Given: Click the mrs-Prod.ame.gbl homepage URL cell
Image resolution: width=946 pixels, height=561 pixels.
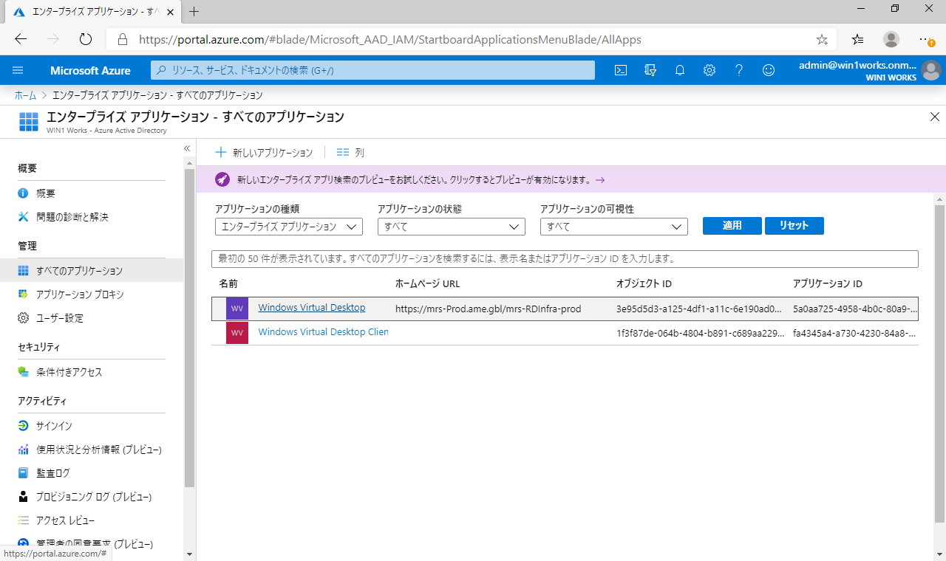Looking at the screenshot, I should point(489,309).
